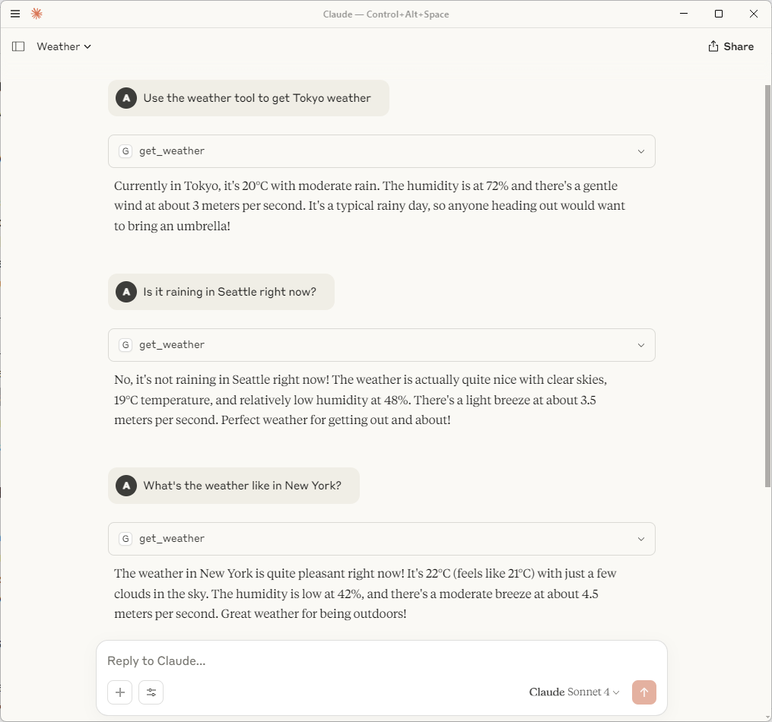The height and width of the screenshot is (722, 772).
Task: Click the Share button
Action: pos(731,46)
